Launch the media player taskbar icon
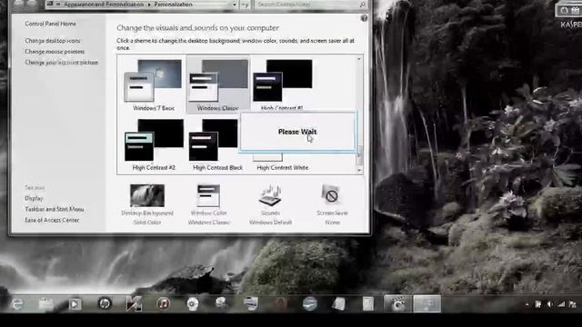582x327 pixels. coord(75,304)
